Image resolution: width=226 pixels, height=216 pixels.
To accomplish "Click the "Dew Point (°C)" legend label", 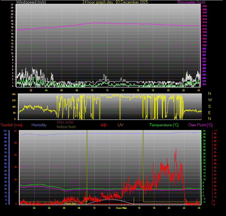I will point(200,125).
